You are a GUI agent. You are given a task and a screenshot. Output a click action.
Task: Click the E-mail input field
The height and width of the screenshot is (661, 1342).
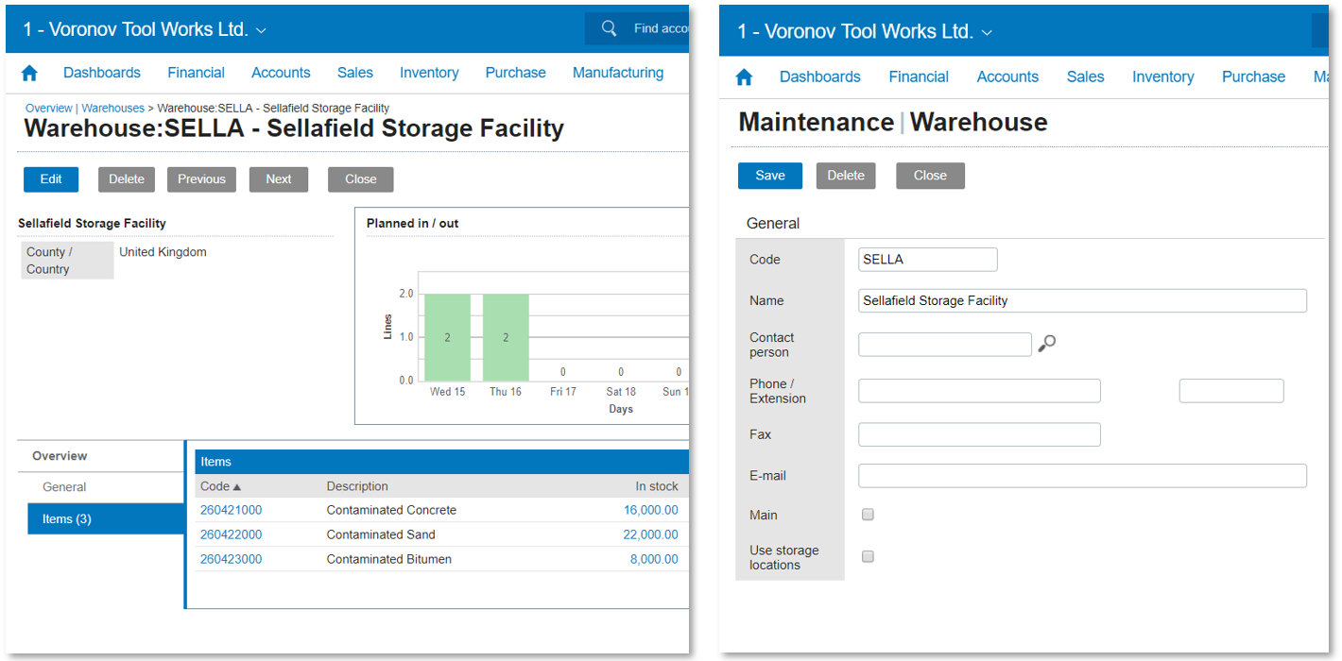1081,476
